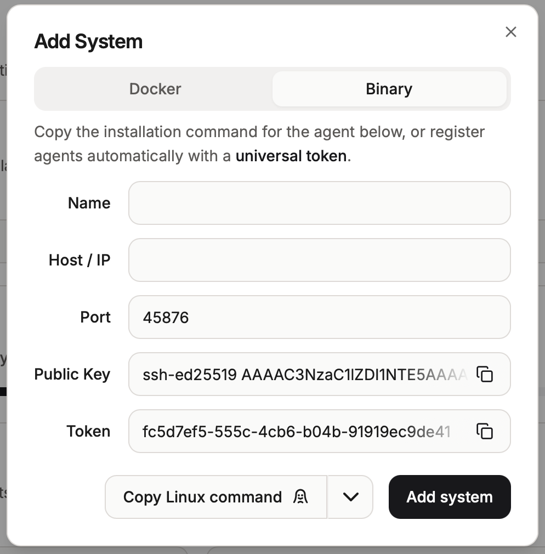This screenshot has width=545, height=554.
Task: Click the Public Key label
Action: point(72,374)
